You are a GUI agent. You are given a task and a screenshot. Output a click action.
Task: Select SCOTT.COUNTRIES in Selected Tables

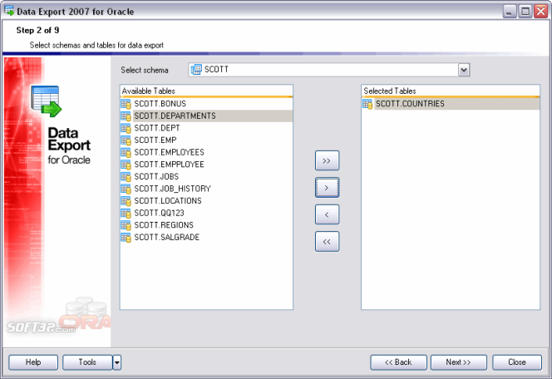coord(451,104)
